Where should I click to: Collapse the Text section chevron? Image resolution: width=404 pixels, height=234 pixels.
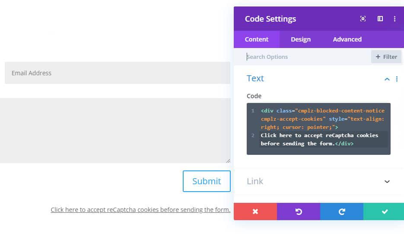click(x=387, y=79)
